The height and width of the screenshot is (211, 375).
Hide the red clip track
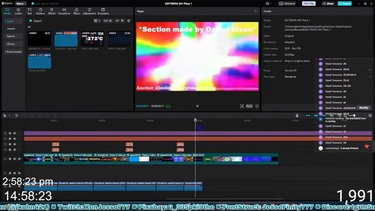point(15,139)
